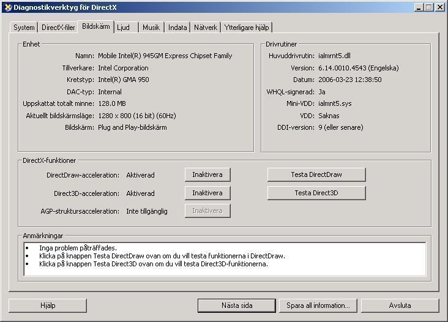Click the '128.0 MB' memory value
The image size is (448, 322).
(x=112, y=103)
